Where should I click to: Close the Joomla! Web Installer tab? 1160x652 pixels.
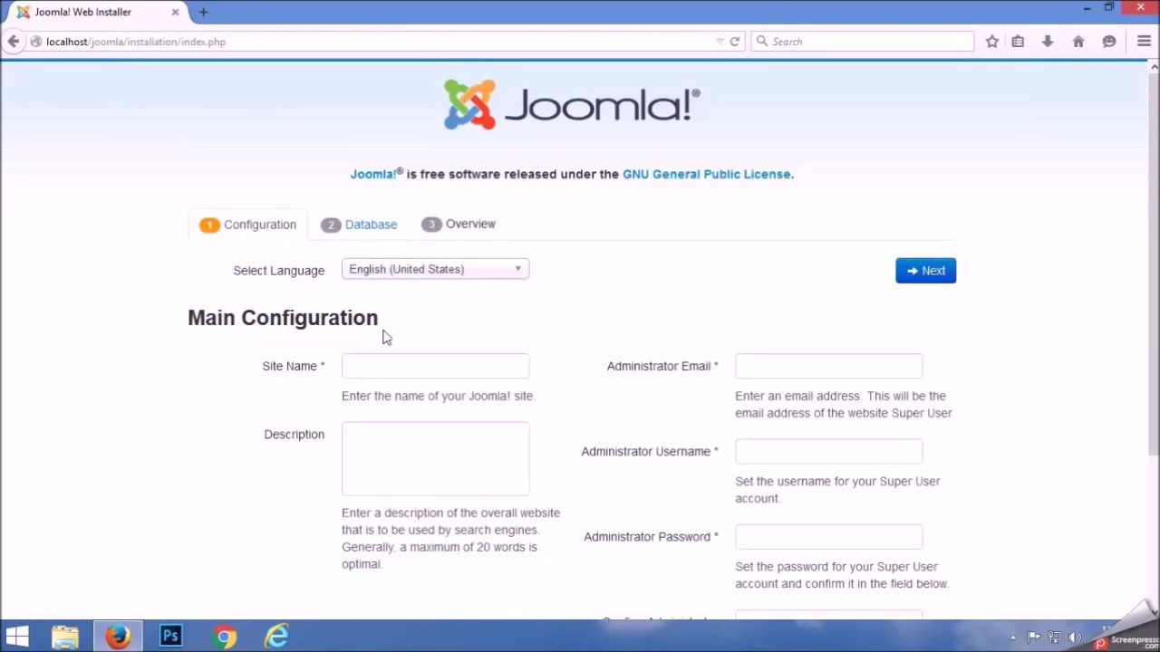(175, 12)
